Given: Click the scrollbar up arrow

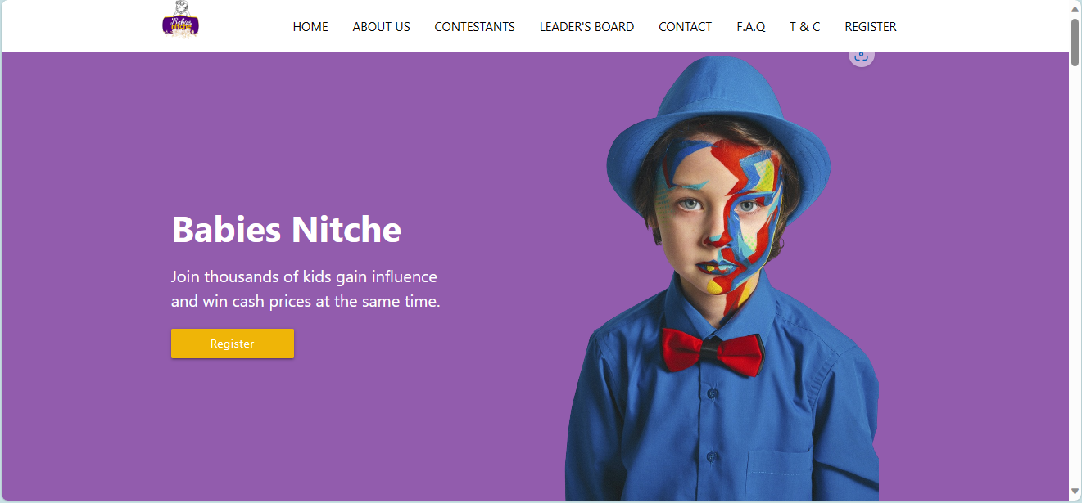Looking at the screenshot, I should coord(1075,7).
